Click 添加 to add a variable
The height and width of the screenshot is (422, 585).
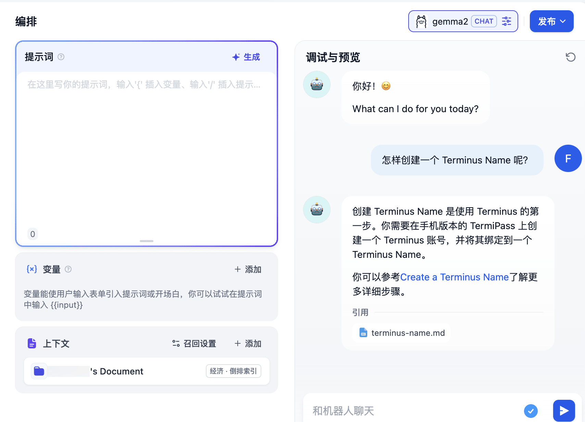click(247, 269)
